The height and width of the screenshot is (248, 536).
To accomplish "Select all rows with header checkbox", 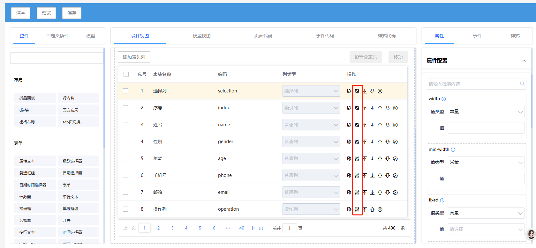I will click(x=126, y=74).
